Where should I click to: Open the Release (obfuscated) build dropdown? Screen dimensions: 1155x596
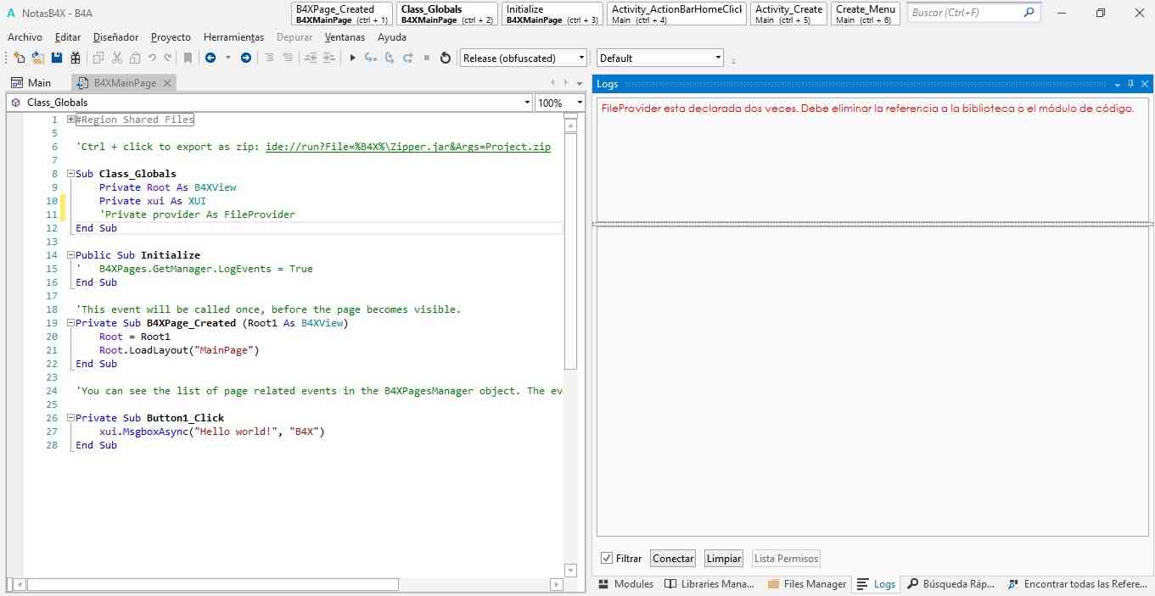pyautogui.click(x=581, y=58)
